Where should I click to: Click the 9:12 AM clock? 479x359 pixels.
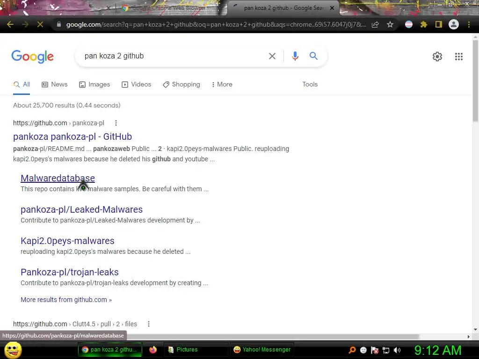(438, 350)
